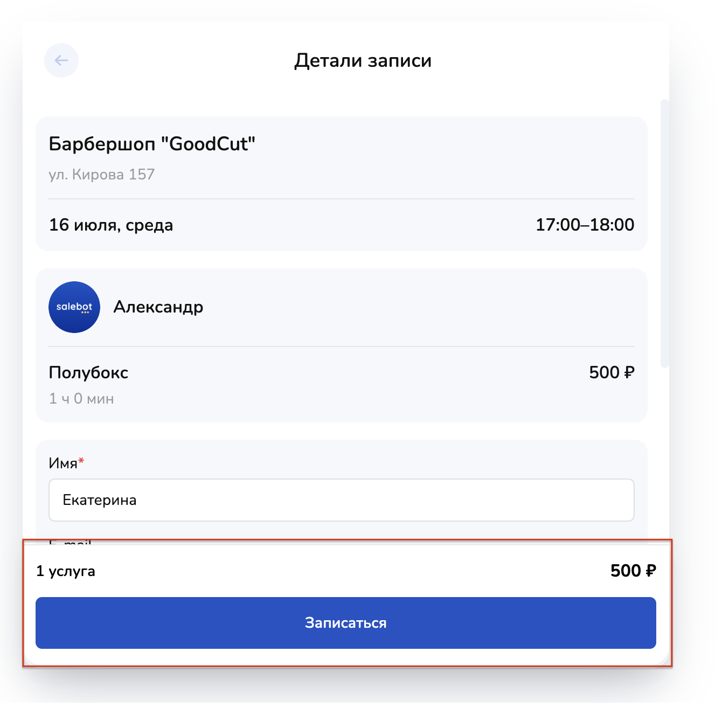This screenshot has width=722, height=707.
Task: Select the Барбершоп "GoodCut" name
Action: click(x=152, y=144)
